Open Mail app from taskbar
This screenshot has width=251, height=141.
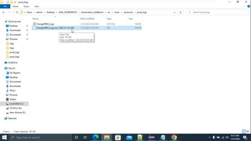pyautogui.click(x=129, y=137)
